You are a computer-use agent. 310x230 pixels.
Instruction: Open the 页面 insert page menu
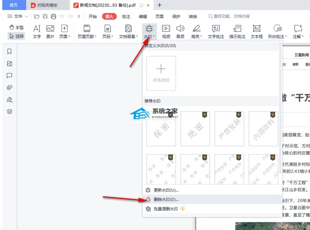(65, 32)
